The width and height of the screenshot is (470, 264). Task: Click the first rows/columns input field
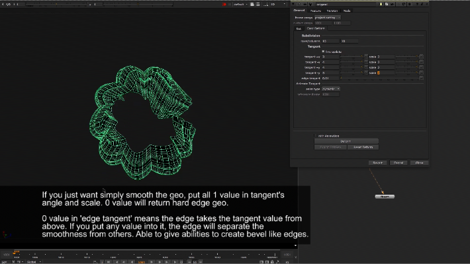click(330, 41)
